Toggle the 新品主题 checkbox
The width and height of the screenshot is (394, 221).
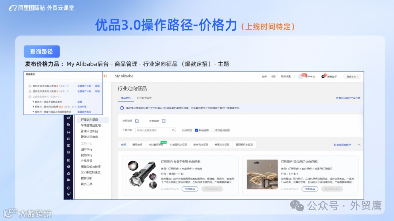click(197, 130)
